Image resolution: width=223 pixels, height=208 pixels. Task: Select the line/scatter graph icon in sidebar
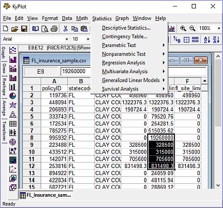point(13,50)
